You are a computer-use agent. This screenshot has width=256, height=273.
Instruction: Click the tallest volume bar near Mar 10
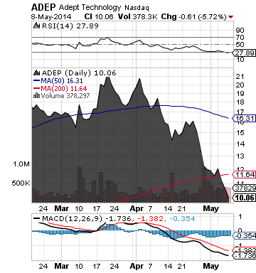click(80, 185)
